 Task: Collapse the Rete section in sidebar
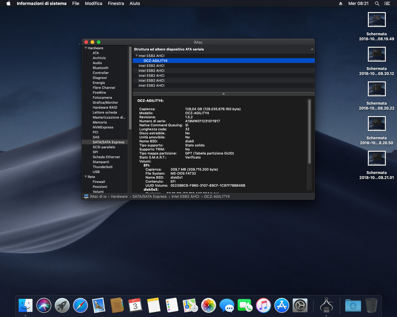pos(86,177)
